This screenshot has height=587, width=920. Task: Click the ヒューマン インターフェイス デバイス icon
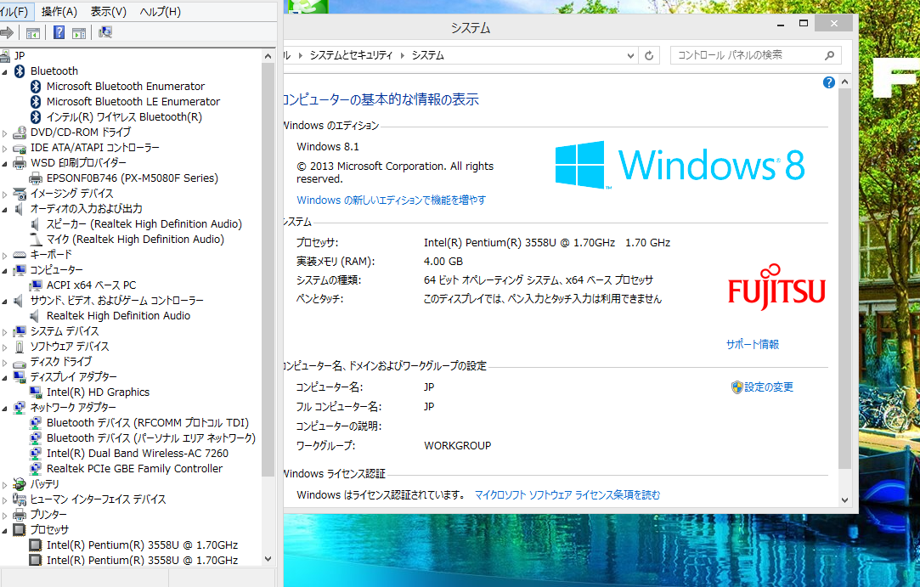click(20, 500)
